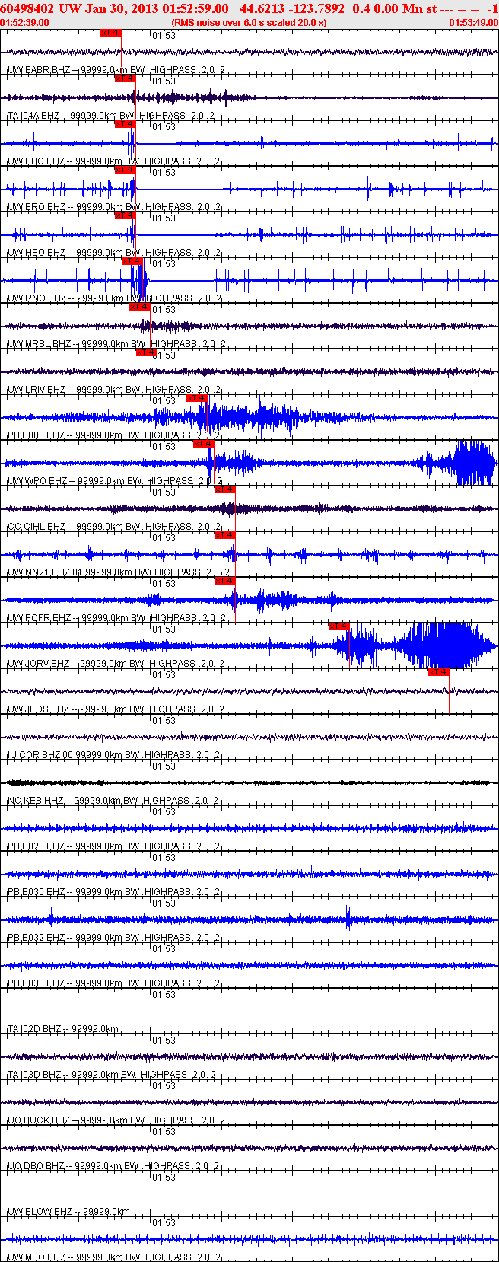Select the pick flag on UW JORV trace
The image size is (499, 1262).
click(339, 626)
